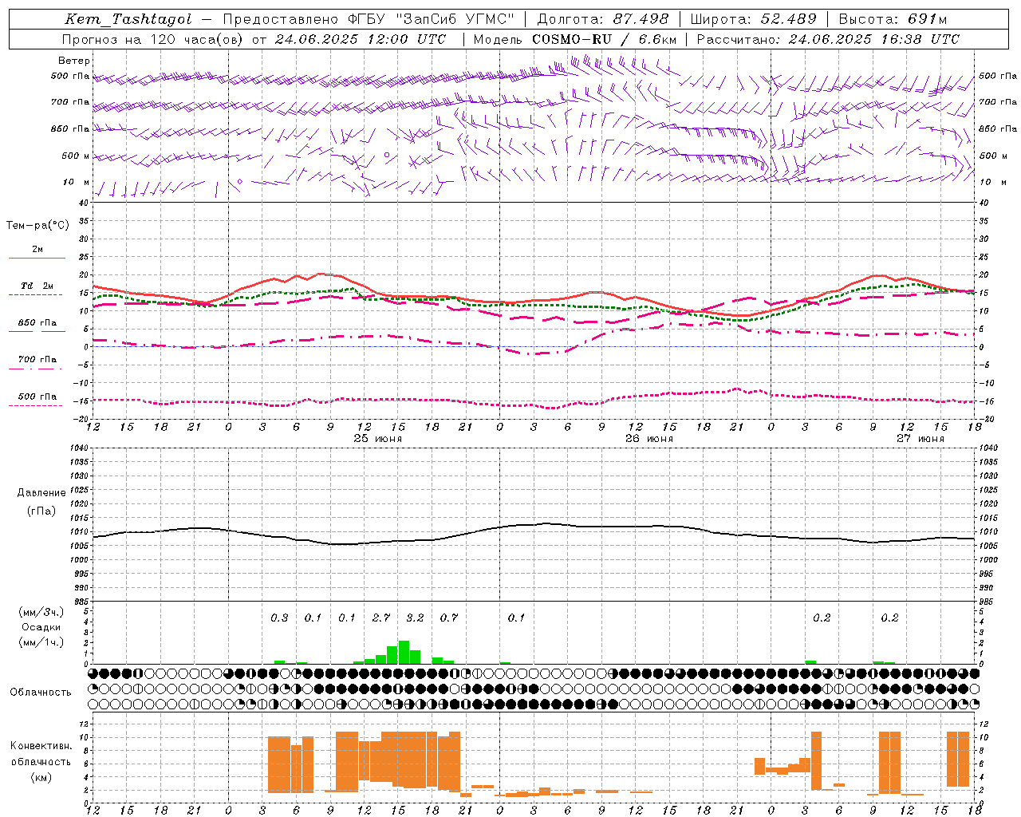Click the '(мм/3ч.)' precipitation unit label
The image size is (1021, 817).
41,612
